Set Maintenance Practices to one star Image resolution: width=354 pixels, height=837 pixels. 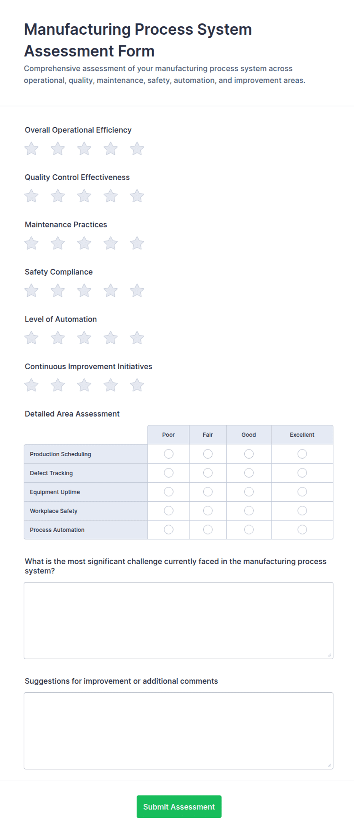point(31,243)
